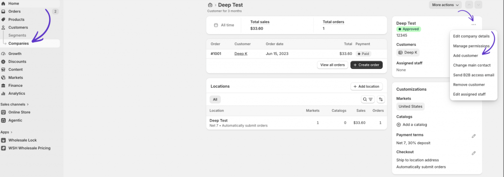This screenshot has height=177, width=504.
Task: Click the Orders badge showing 2
Action: [x=55, y=12]
